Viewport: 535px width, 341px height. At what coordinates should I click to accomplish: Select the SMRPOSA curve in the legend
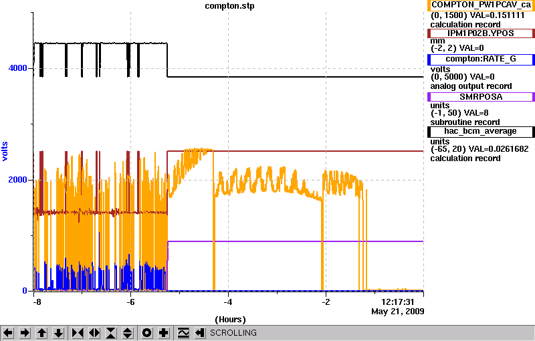481,97
